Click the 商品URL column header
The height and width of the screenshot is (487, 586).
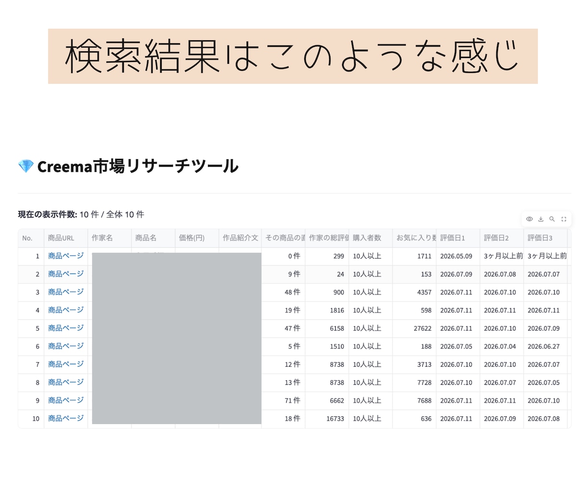[66, 238]
